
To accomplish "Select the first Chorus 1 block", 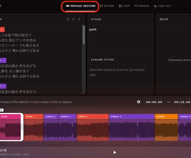I will coord(51,127).
